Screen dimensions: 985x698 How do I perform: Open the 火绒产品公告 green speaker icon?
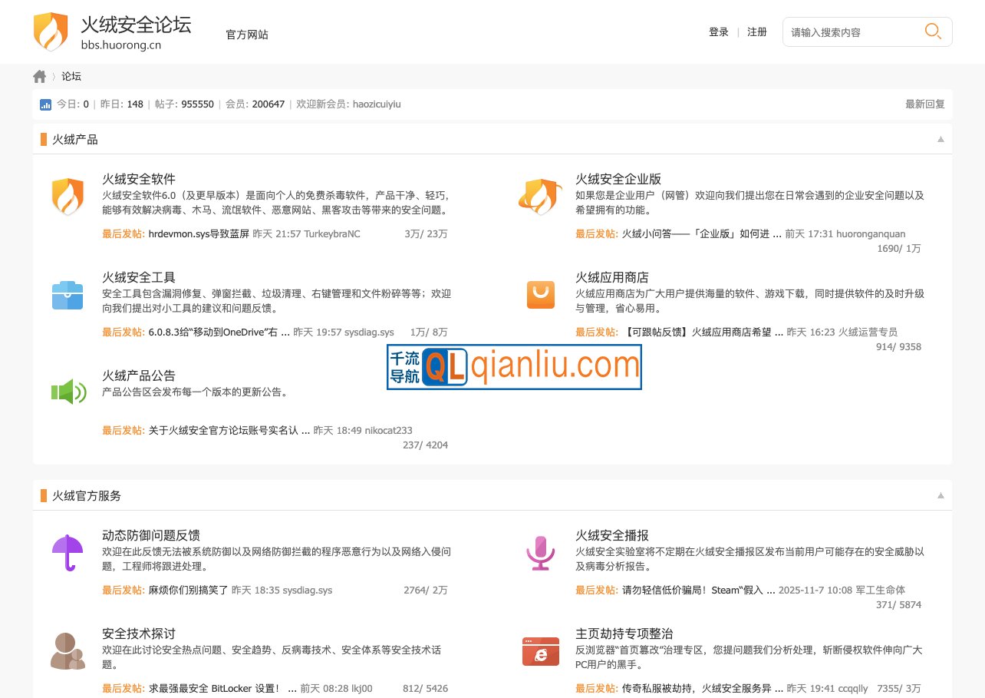coord(68,392)
